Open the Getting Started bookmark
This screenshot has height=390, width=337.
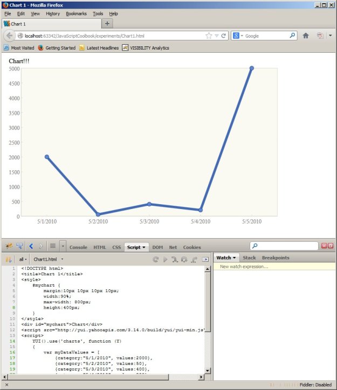pyautogui.click(x=57, y=48)
